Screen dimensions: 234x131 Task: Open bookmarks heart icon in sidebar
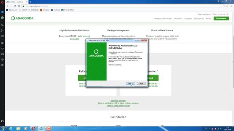tap(3, 49)
